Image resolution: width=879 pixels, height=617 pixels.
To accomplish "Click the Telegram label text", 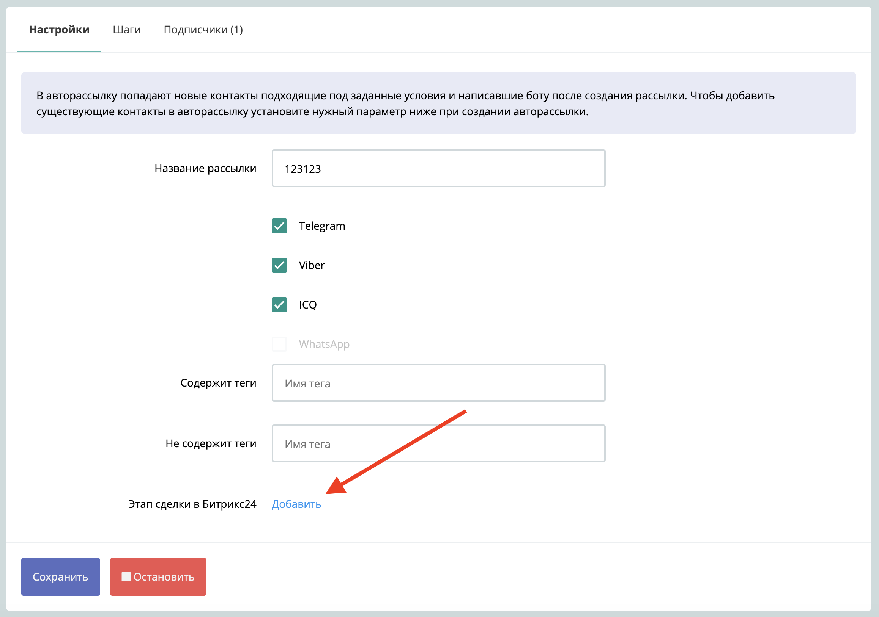I will [x=322, y=226].
